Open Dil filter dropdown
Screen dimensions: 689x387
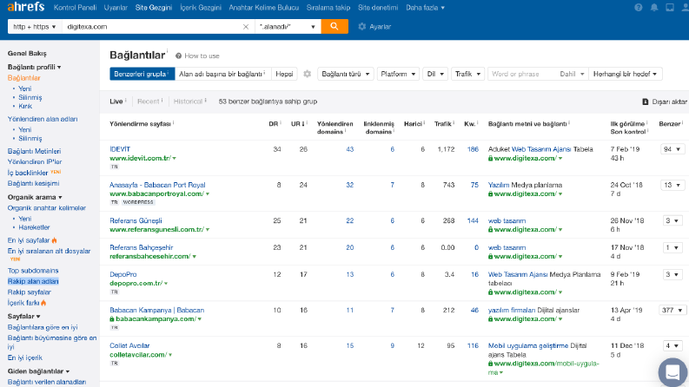435,74
